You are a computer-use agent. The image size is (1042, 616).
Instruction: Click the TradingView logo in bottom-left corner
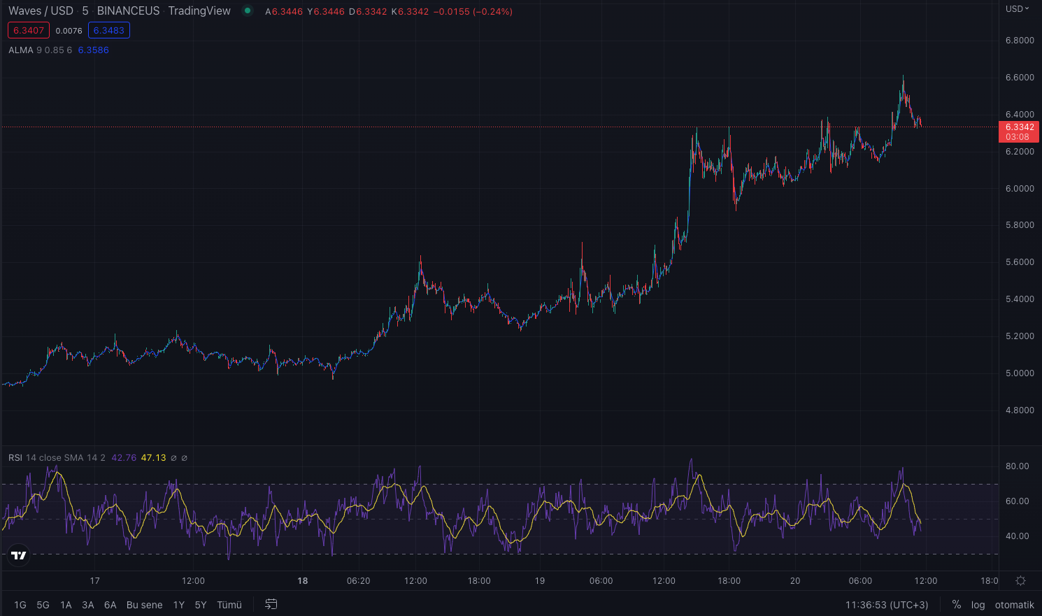tap(17, 555)
